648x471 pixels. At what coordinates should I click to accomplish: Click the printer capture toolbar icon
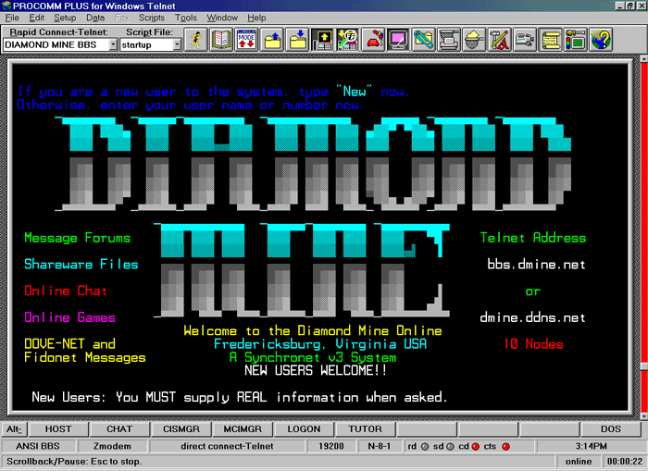click(x=449, y=39)
